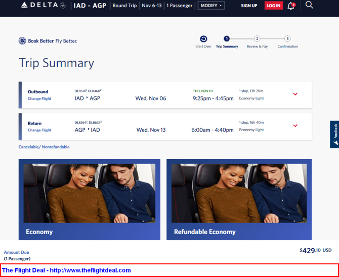
Task: Click Change Flight under Outbound
Action: pyautogui.click(x=39, y=98)
